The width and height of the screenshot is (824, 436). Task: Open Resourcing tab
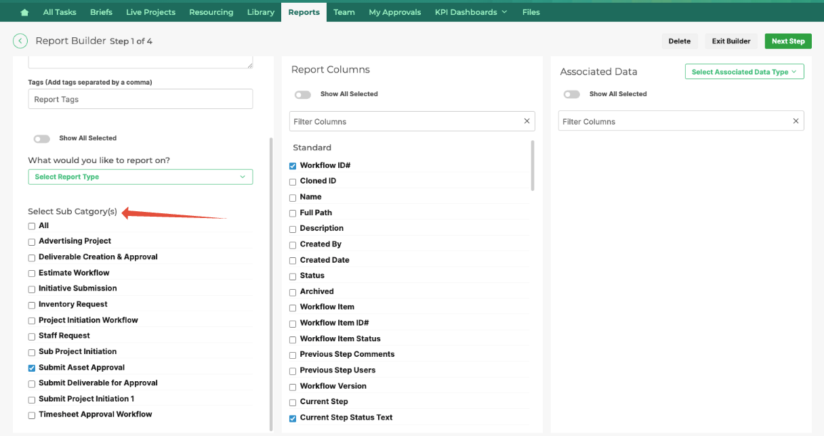[211, 12]
